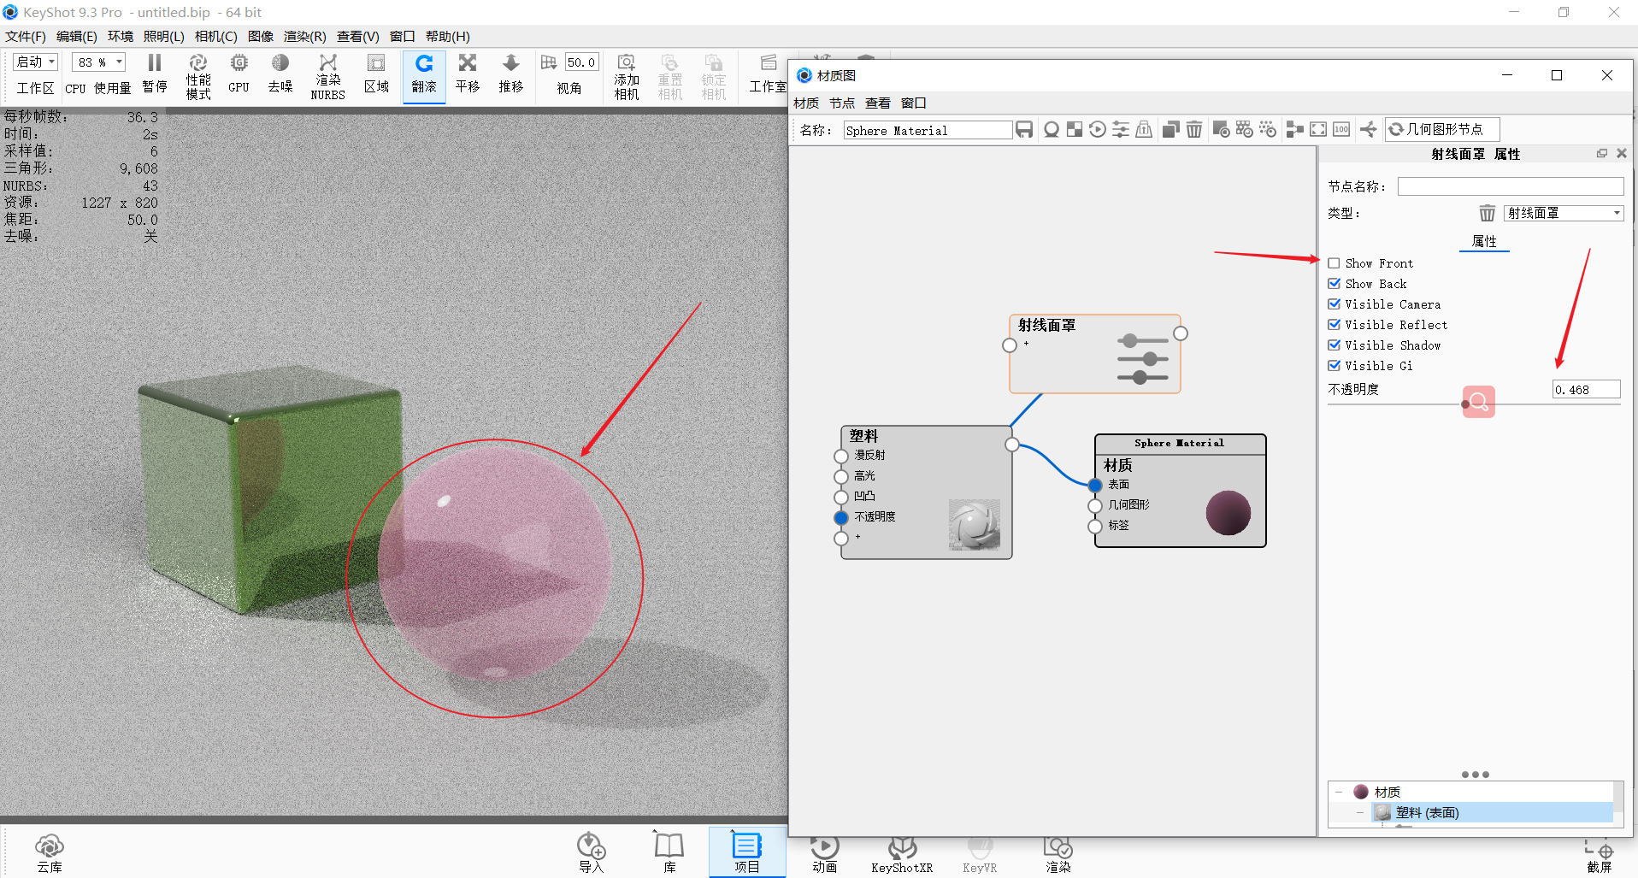
Task: Click the align nodes icon in graph toolbar
Action: (1295, 129)
